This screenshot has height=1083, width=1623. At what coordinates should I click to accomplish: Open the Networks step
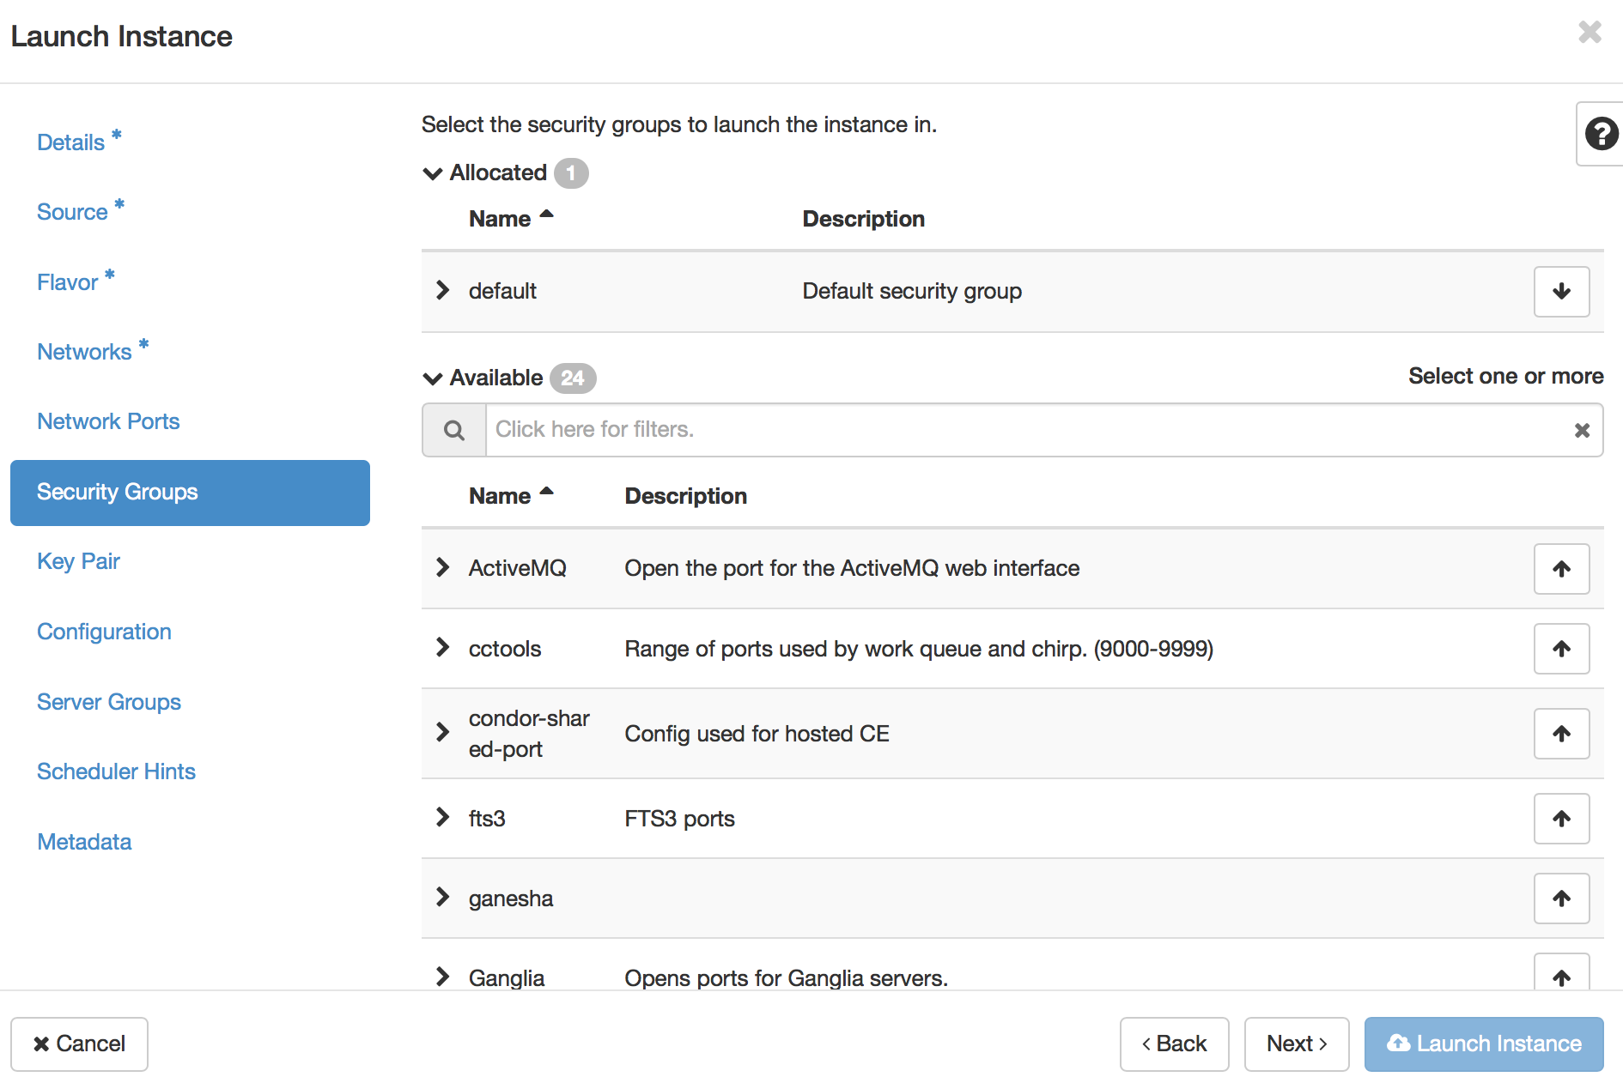[x=84, y=352]
